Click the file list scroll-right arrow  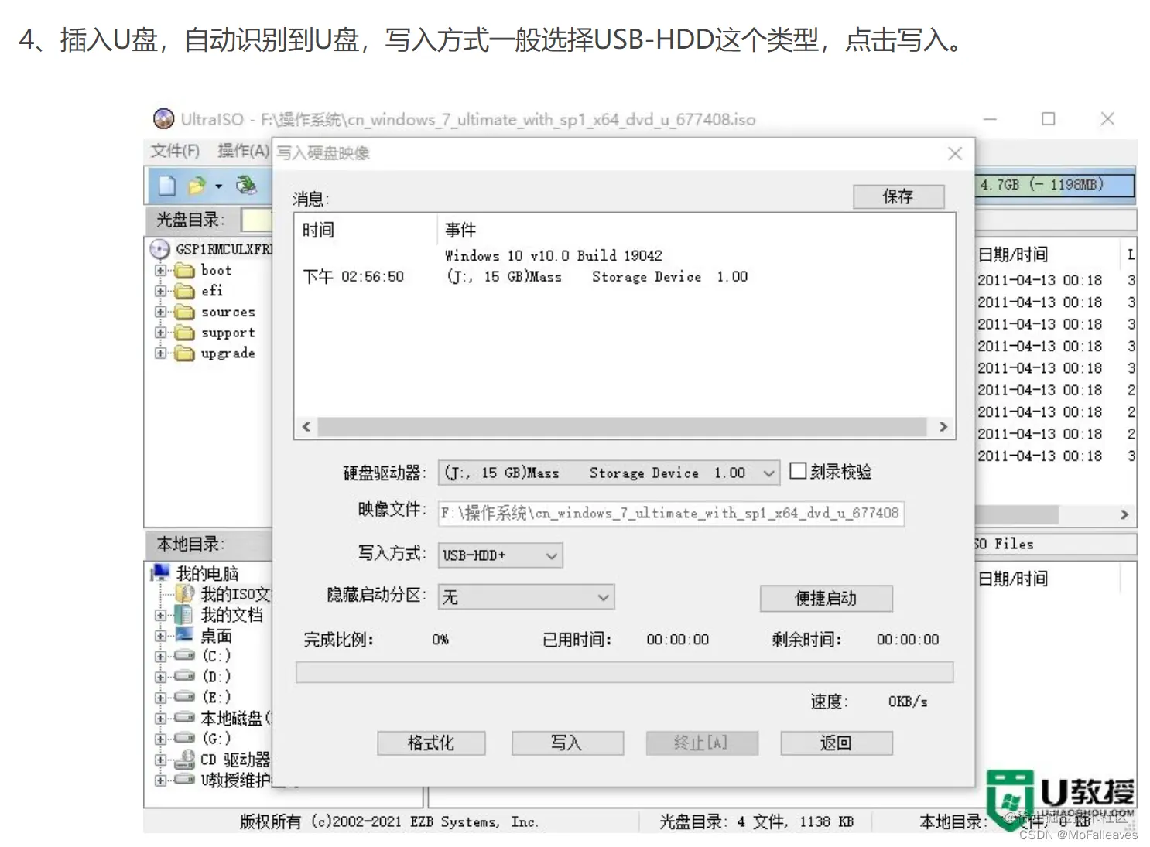pyautogui.click(x=1124, y=514)
